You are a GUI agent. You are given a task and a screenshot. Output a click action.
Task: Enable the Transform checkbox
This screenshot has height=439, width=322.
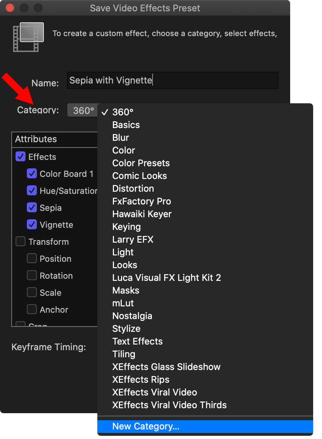pyautogui.click(x=21, y=242)
